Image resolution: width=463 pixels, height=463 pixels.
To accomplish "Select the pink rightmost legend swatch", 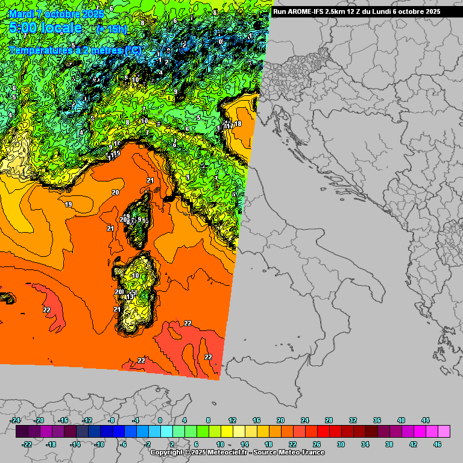I will (444, 432).
